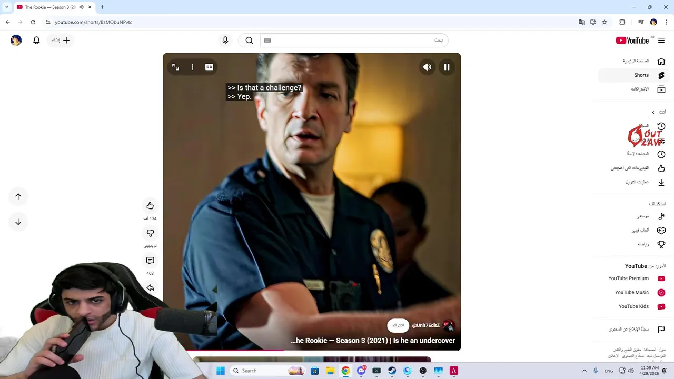
Task: Open the Windows Start menu
Action: [221, 371]
